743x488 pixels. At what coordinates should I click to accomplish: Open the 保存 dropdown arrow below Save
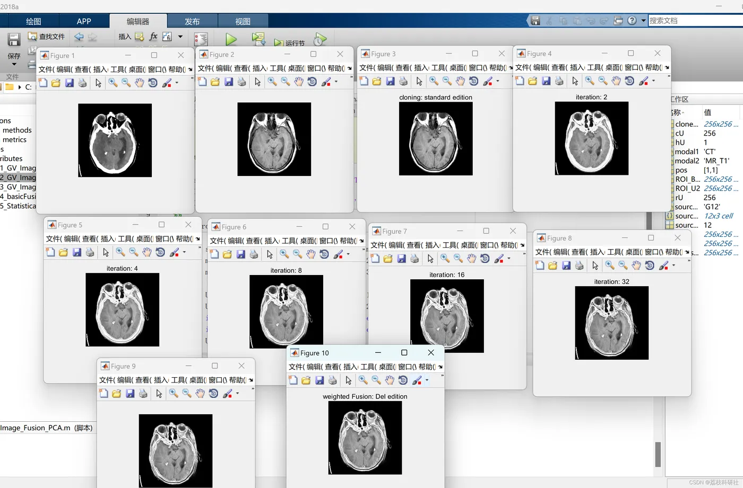click(x=14, y=65)
